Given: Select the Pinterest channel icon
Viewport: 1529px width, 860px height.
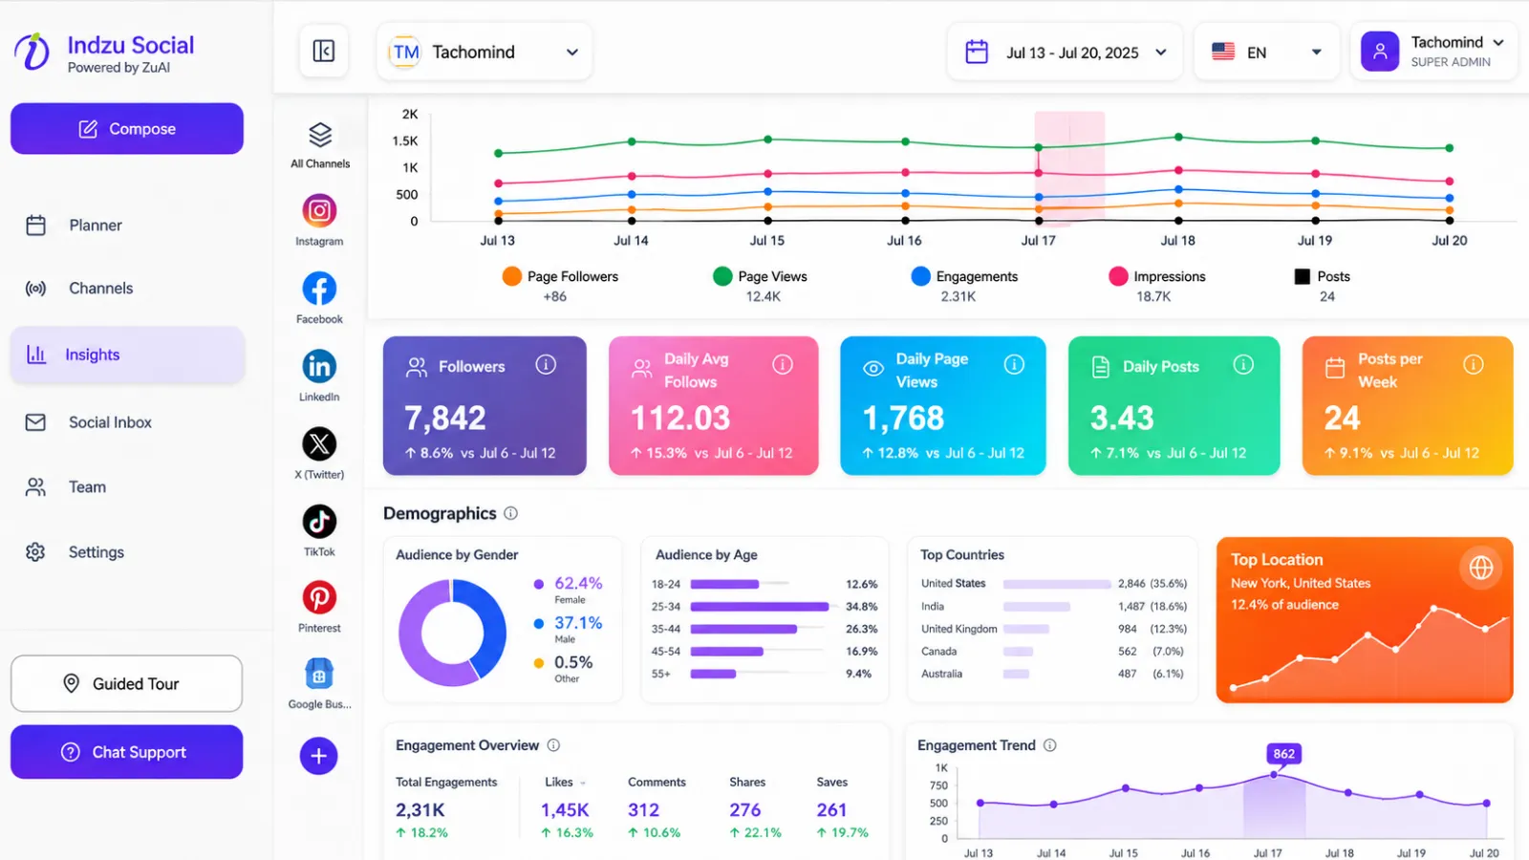Looking at the screenshot, I should pos(319,597).
